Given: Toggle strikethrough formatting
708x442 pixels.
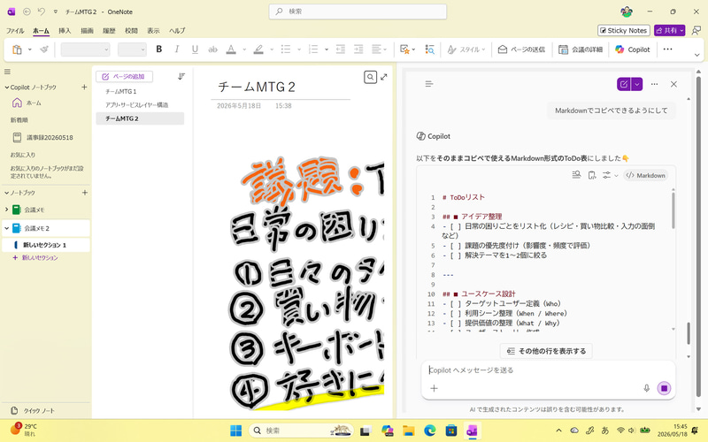Looking at the screenshot, I should [212, 50].
